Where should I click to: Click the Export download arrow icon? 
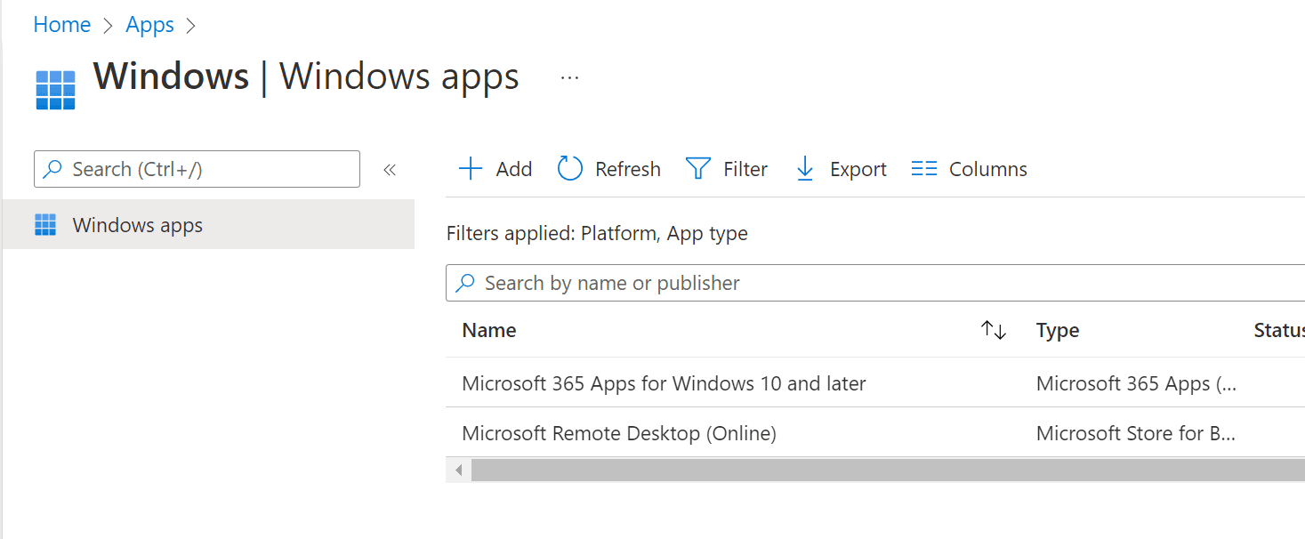(805, 169)
